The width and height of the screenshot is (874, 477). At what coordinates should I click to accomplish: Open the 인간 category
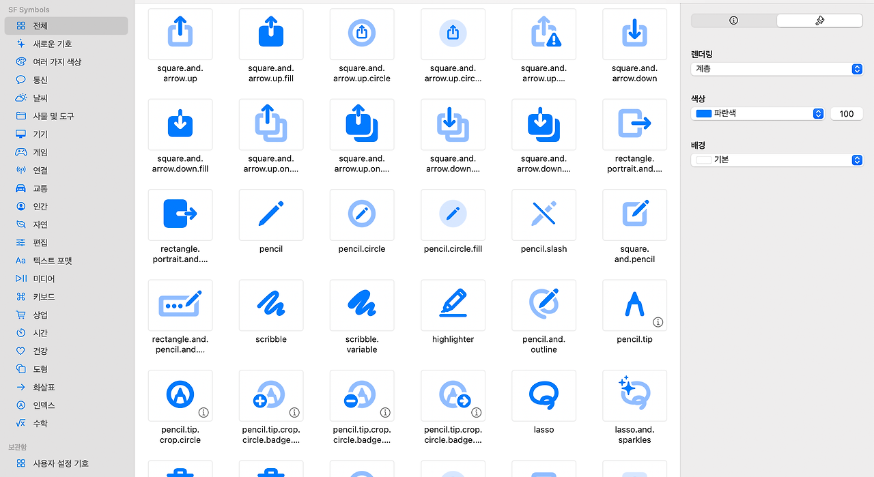coord(66,207)
